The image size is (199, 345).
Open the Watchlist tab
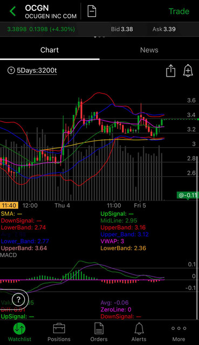pos(19,332)
